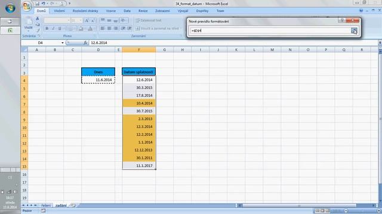Click the Copy icon in clipboard group
Image resolution: width=382 pixels, height=214 pixels.
[38, 24]
